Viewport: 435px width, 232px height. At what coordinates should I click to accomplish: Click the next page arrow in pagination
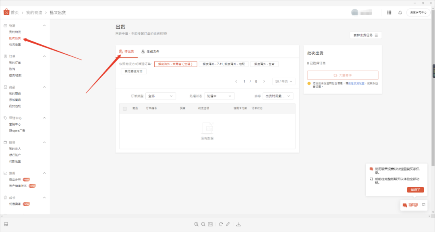coord(264,81)
